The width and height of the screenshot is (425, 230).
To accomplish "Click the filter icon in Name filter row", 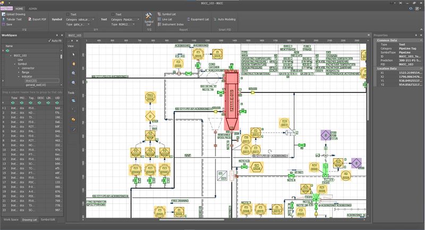I will (7, 50).
